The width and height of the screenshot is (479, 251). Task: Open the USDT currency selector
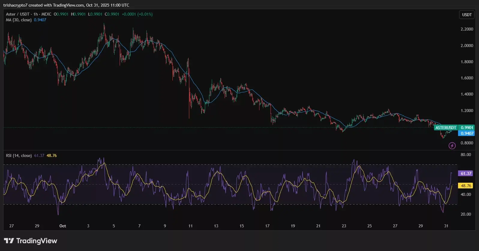(466, 15)
